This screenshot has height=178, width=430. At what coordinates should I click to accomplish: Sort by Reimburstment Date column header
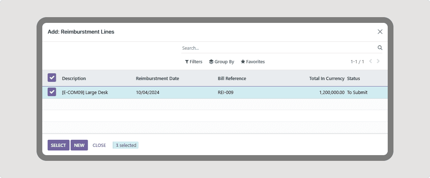[157, 79]
